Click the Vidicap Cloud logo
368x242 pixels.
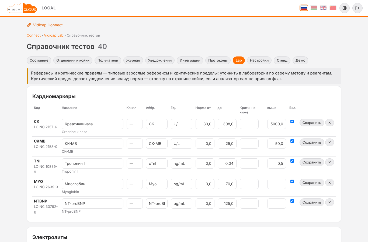tap(22, 8)
